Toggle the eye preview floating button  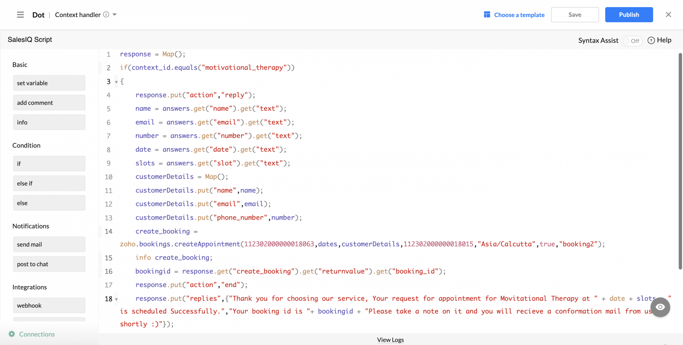[660, 307]
